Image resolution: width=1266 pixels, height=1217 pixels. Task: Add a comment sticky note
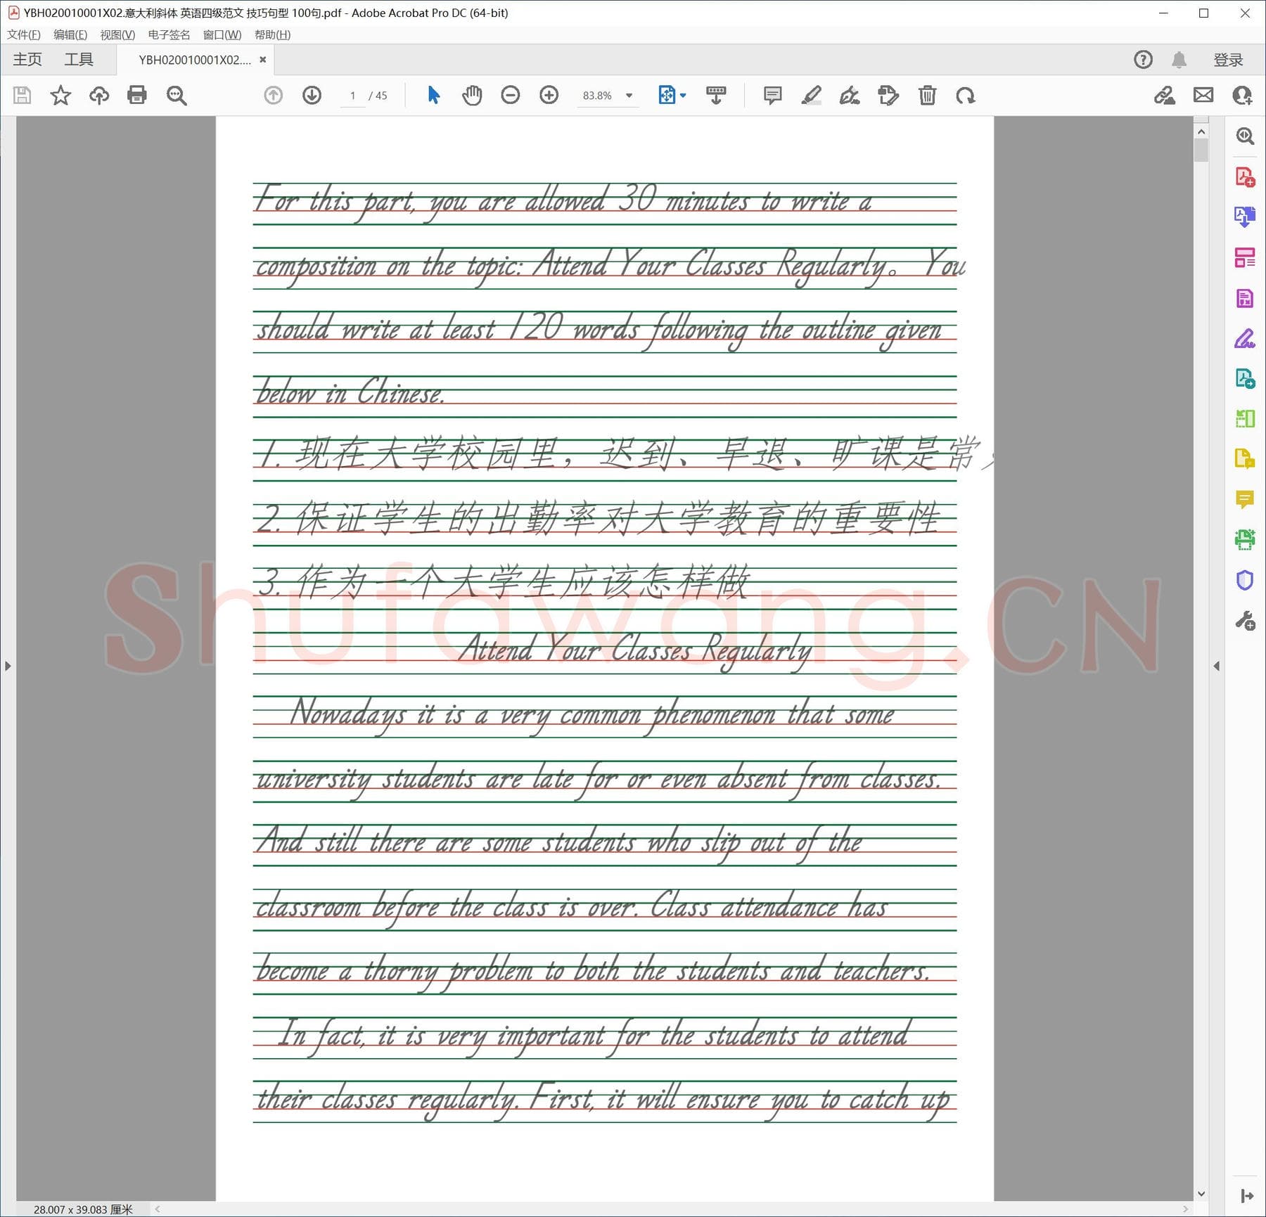click(772, 95)
